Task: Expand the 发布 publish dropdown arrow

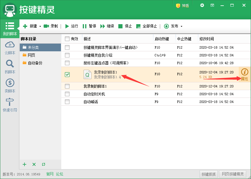Action: click(x=181, y=26)
